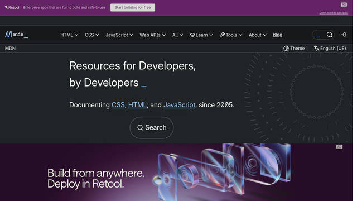Expand the CSS menu
The width and height of the screenshot is (357, 201).
point(91,35)
